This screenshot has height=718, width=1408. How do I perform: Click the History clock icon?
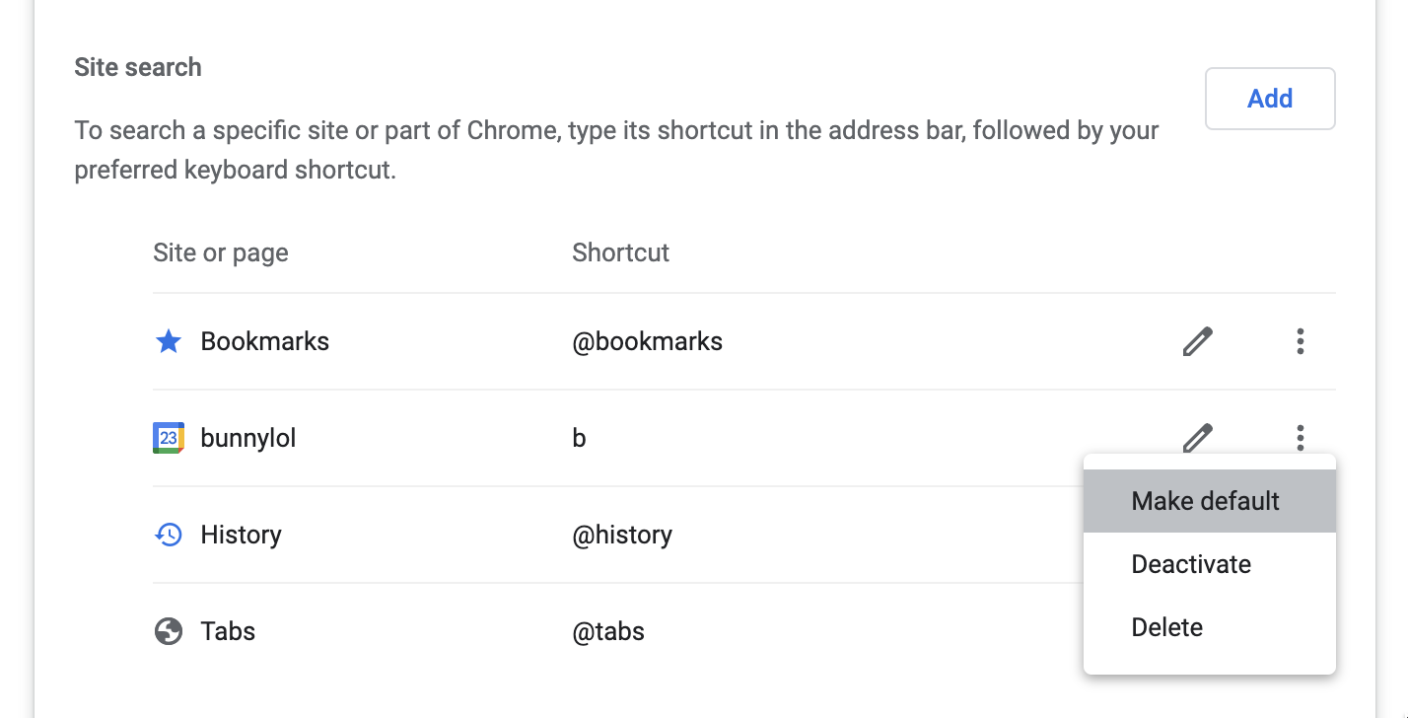click(169, 535)
